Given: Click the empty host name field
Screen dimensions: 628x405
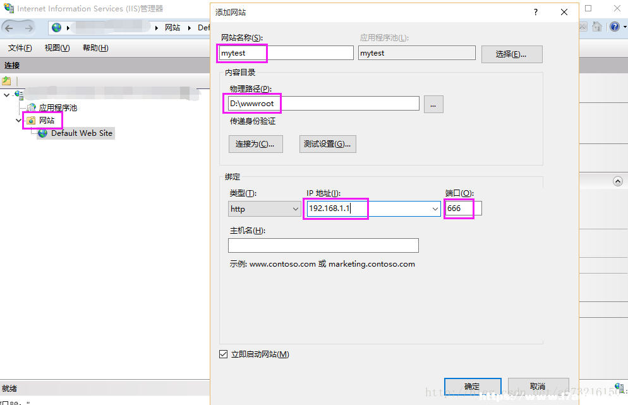Looking at the screenshot, I should (323, 245).
